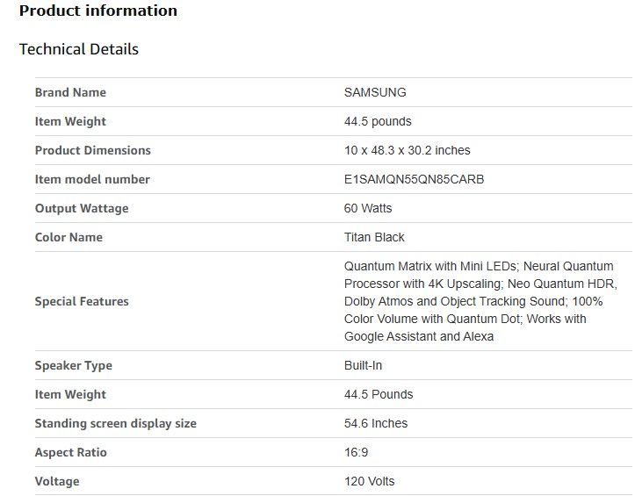
Task: Click the Titan Black color value
Action: [x=374, y=237]
